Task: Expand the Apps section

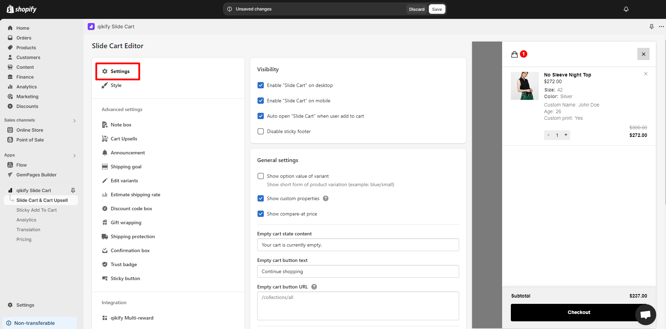Action: [x=74, y=156]
